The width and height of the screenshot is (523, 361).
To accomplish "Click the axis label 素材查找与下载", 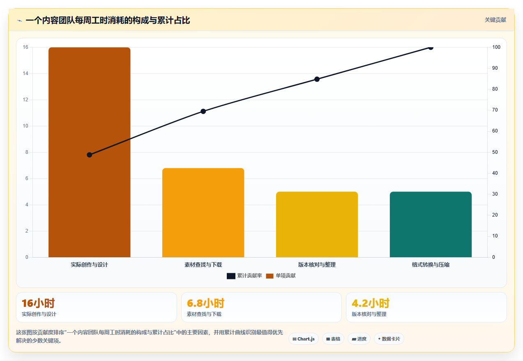I will [203, 265].
